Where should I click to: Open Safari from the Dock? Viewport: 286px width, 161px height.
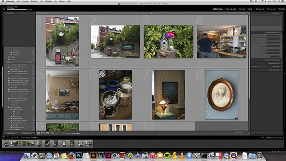pyautogui.click(x=49, y=156)
